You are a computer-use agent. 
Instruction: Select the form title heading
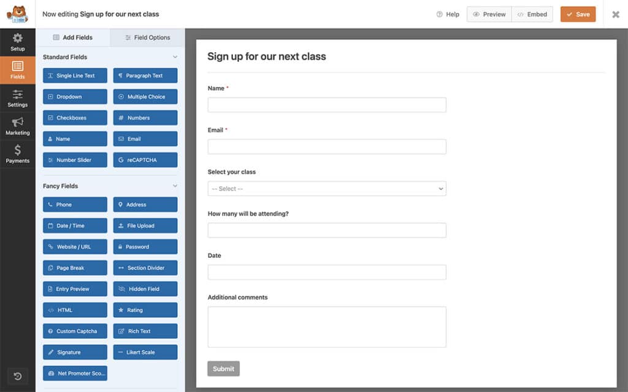point(267,56)
